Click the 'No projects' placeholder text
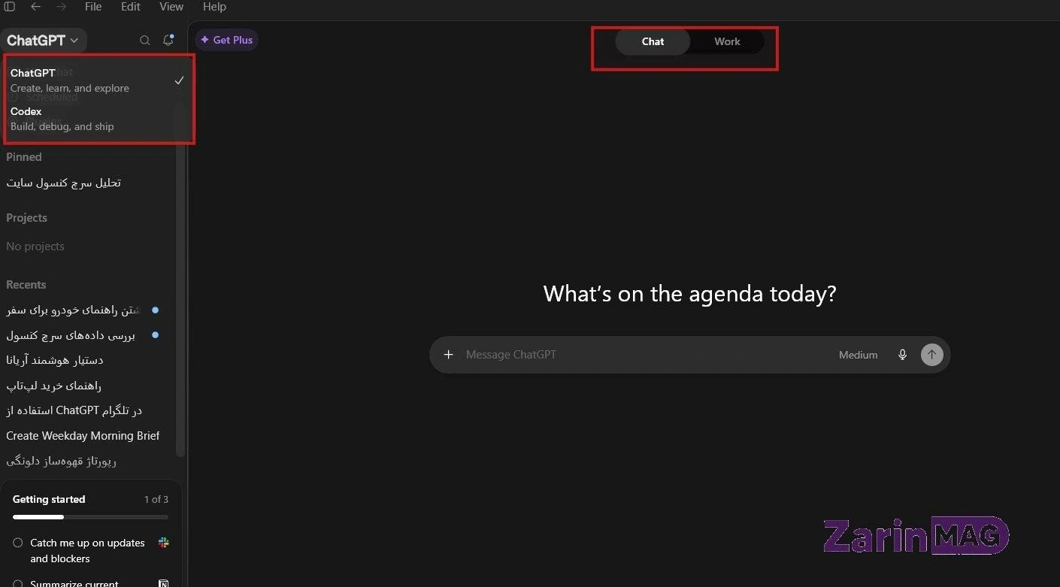The width and height of the screenshot is (1060, 587). (x=35, y=247)
